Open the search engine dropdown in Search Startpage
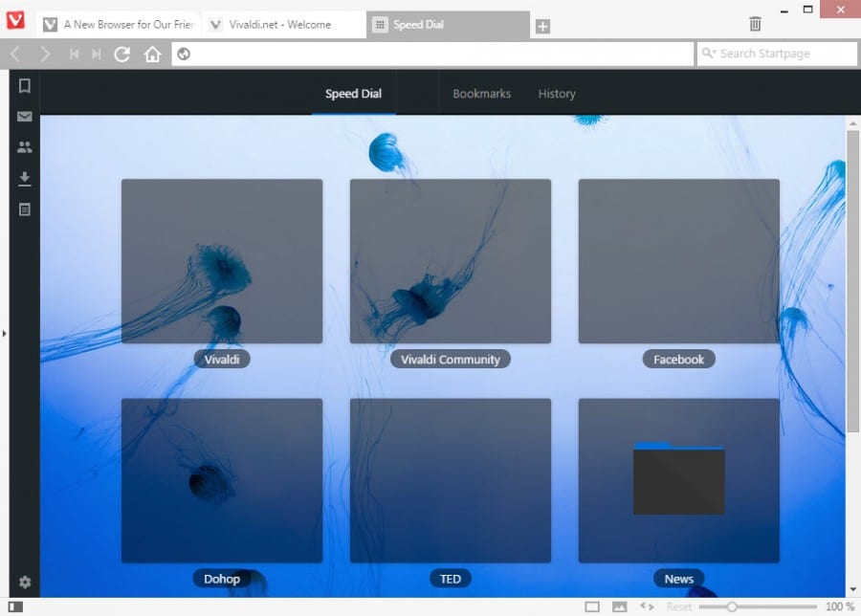 click(713, 54)
